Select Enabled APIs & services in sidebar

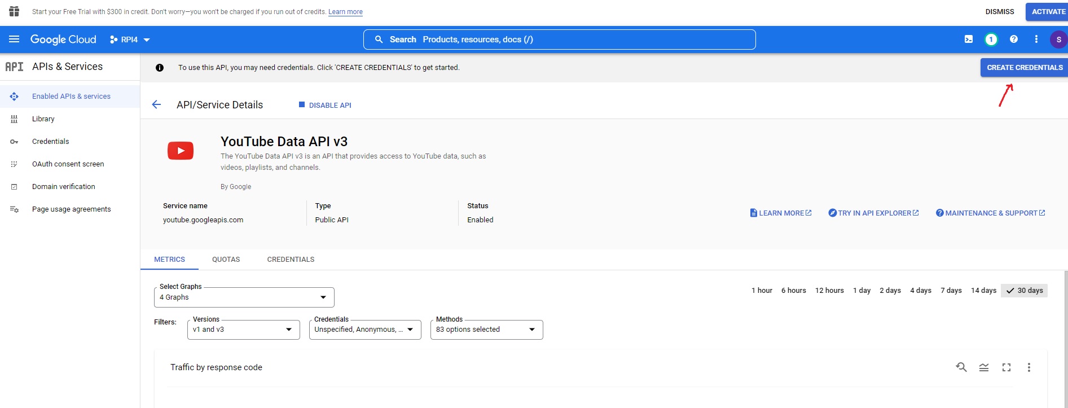pos(70,96)
